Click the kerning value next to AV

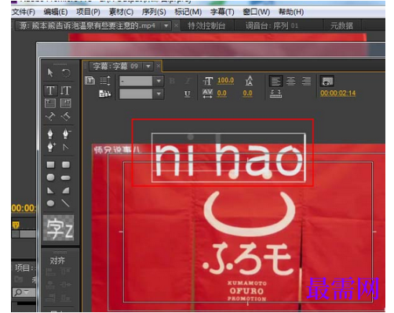click(221, 93)
